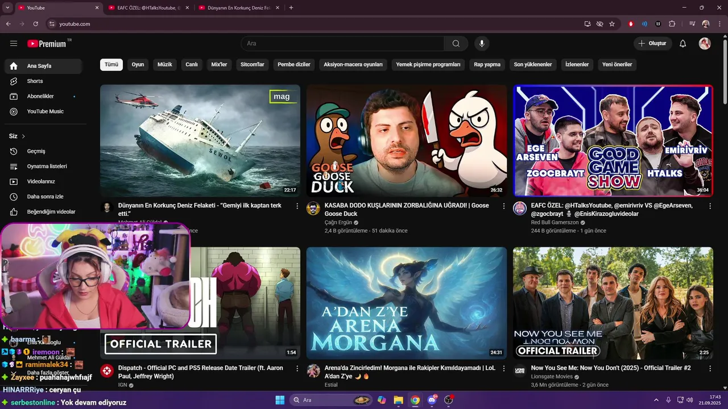Open the Lionsgate Movies channel name link
728x409 pixels.
pyautogui.click(x=552, y=377)
